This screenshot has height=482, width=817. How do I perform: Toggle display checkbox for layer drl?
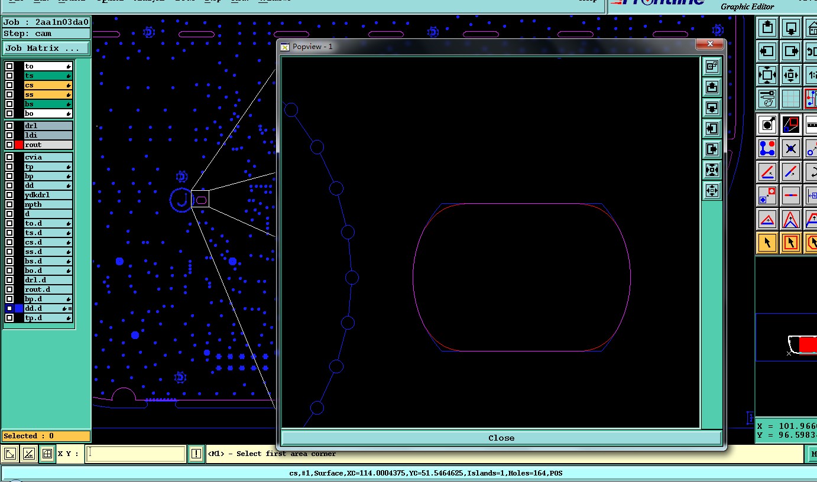tap(9, 126)
